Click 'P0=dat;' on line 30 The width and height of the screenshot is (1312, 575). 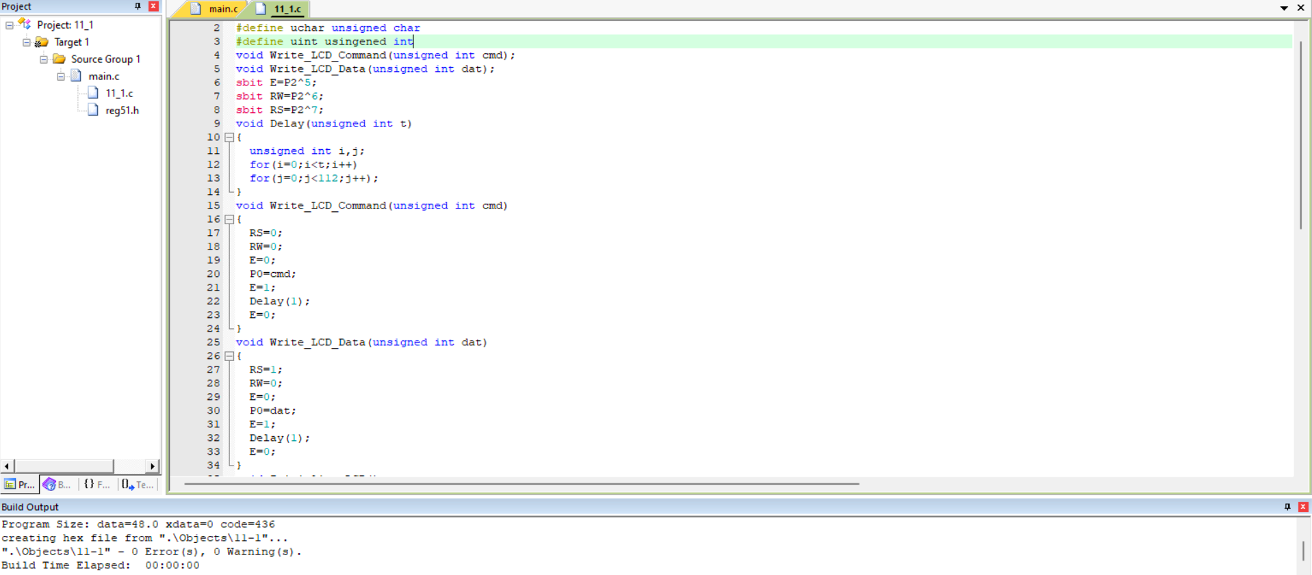272,411
